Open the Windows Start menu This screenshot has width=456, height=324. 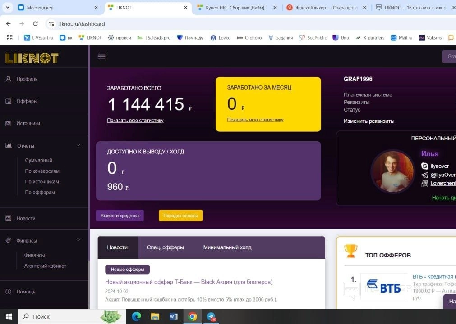click(9, 316)
